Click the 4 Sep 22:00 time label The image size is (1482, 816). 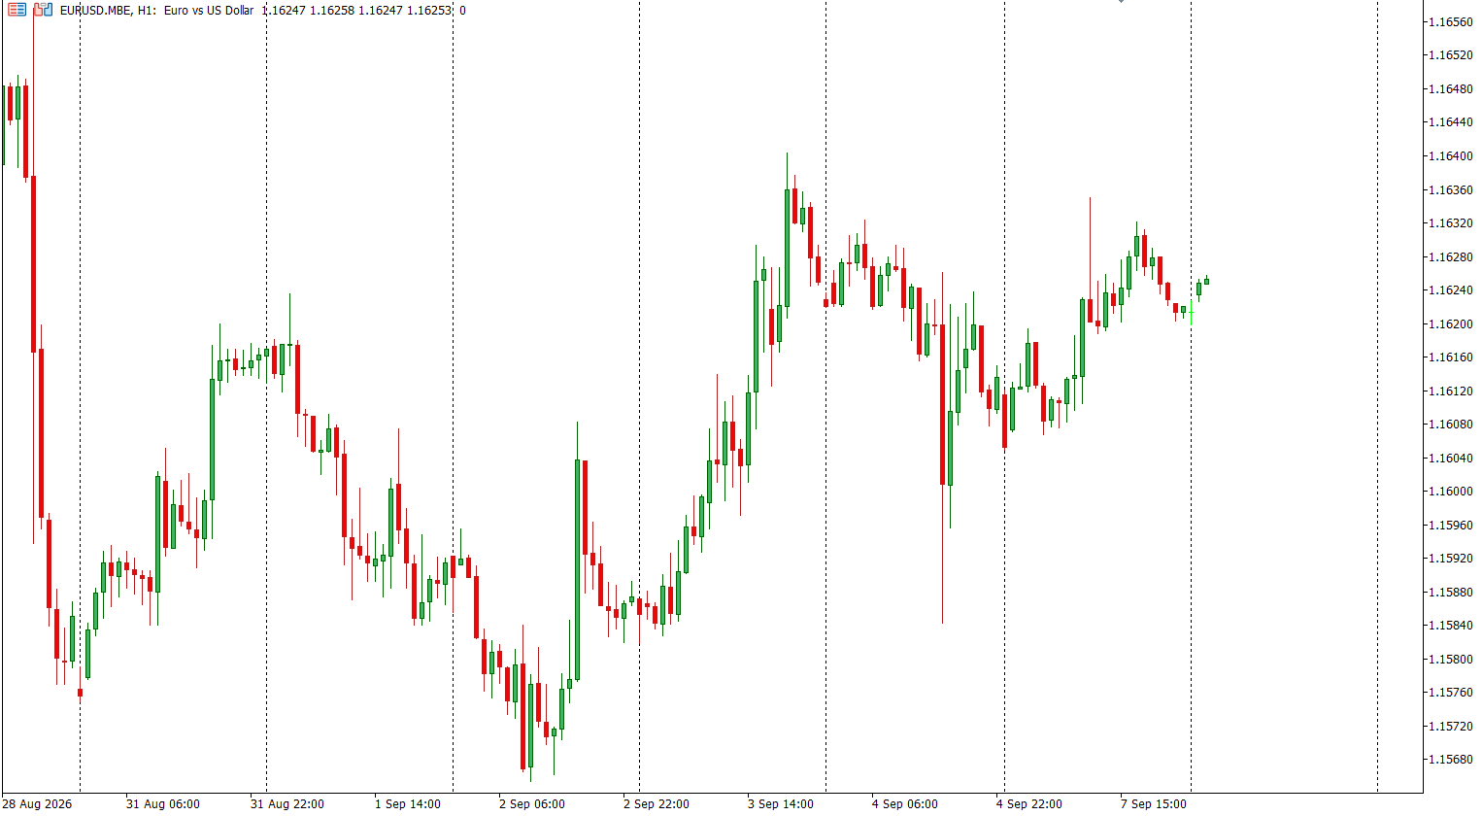[1029, 803]
